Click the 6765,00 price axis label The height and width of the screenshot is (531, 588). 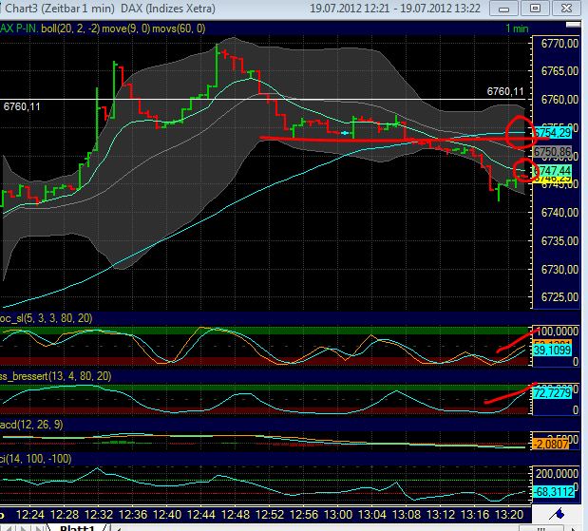(x=560, y=71)
